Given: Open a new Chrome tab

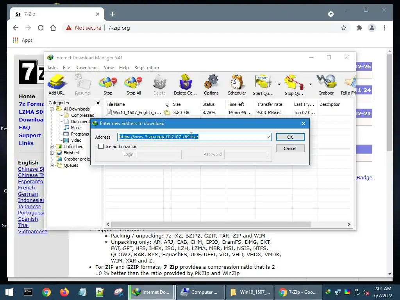Looking at the screenshot, I should coord(112,14).
